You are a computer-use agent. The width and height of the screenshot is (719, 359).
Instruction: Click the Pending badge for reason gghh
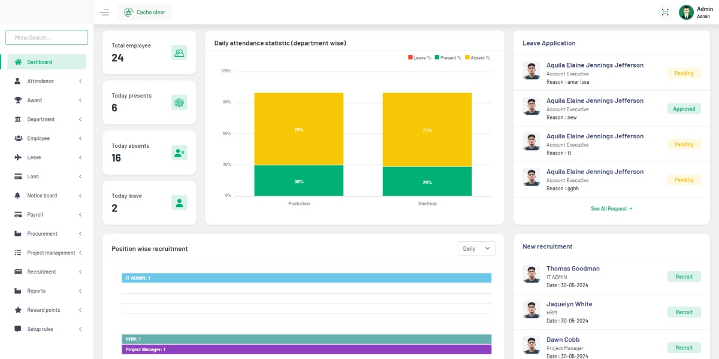pos(684,180)
